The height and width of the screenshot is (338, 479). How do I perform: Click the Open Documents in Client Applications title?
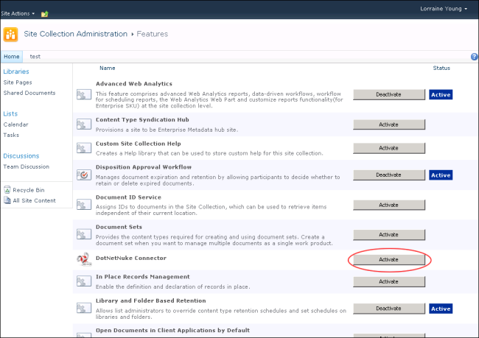172,331
